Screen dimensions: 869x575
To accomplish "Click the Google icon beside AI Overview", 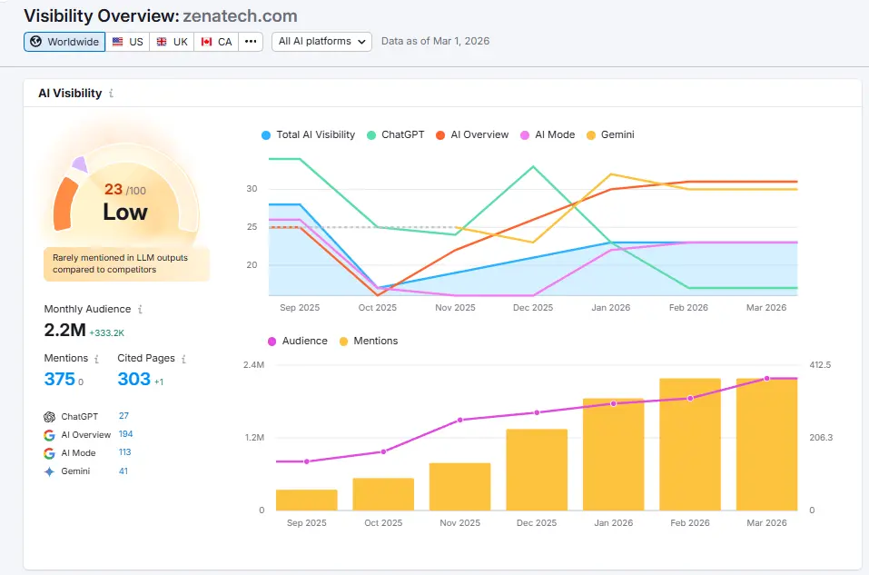I will click(x=49, y=435).
